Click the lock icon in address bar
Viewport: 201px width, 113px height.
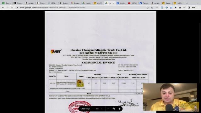pyautogui.click(x=18, y=8)
